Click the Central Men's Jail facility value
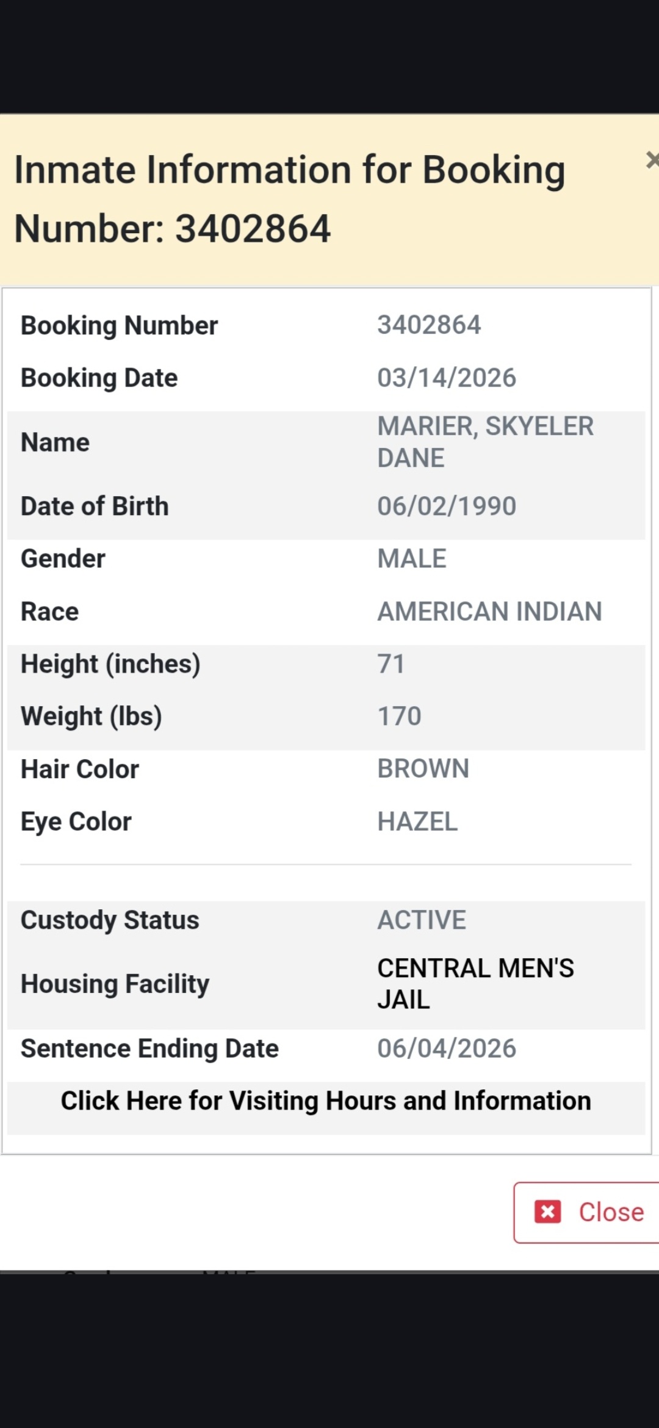This screenshot has width=659, height=1428. pos(475,984)
